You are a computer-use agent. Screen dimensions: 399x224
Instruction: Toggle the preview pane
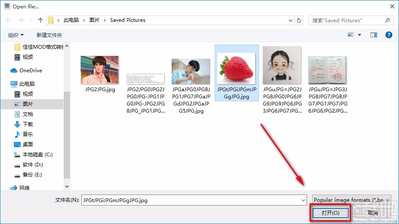(x=374, y=35)
